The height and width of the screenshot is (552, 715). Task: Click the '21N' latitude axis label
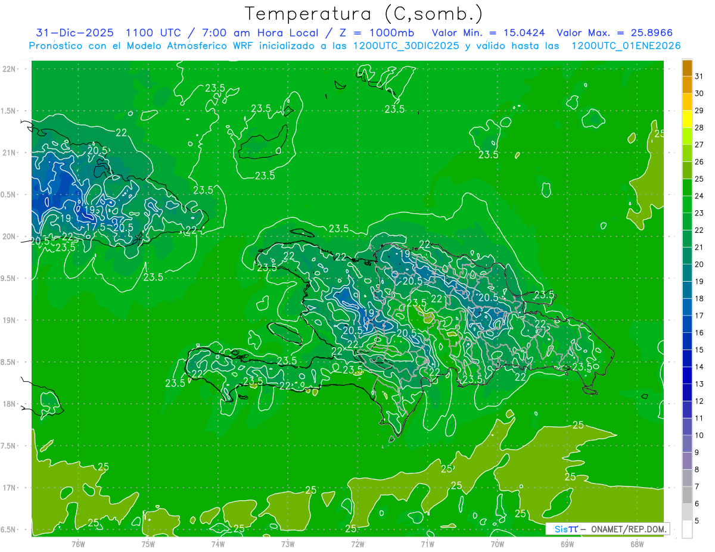(x=9, y=153)
